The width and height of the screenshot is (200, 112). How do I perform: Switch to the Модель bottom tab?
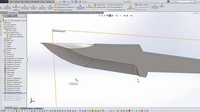16,108
